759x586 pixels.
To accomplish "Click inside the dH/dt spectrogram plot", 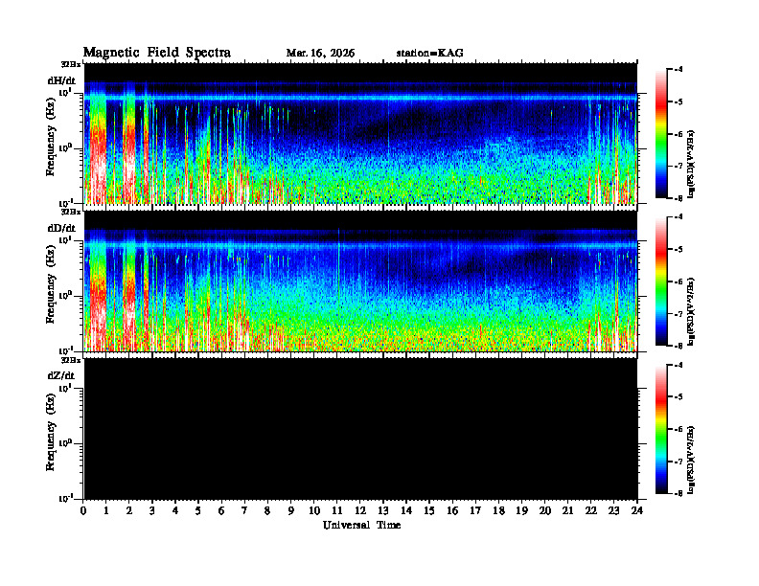I will (360, 133).
